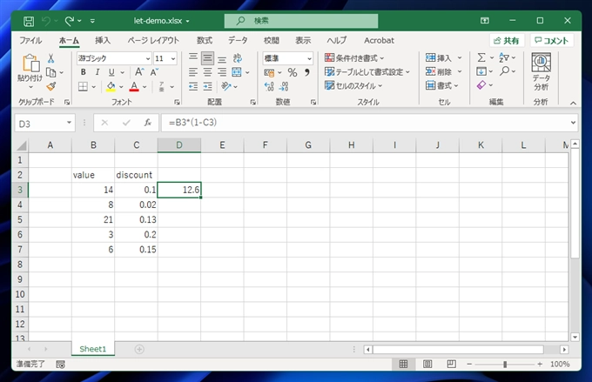Collapse the ribbon with chevron
The width and height of the screenshot is (592, 382).
click(573, 103)
